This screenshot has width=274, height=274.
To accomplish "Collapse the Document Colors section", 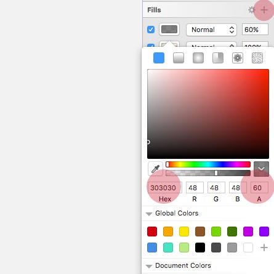I will click(149, 266).
